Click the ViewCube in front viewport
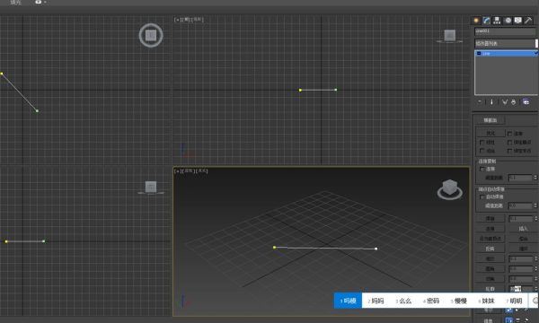The width and height of the screenshot is (539, 323). click(x=450, y=36)
